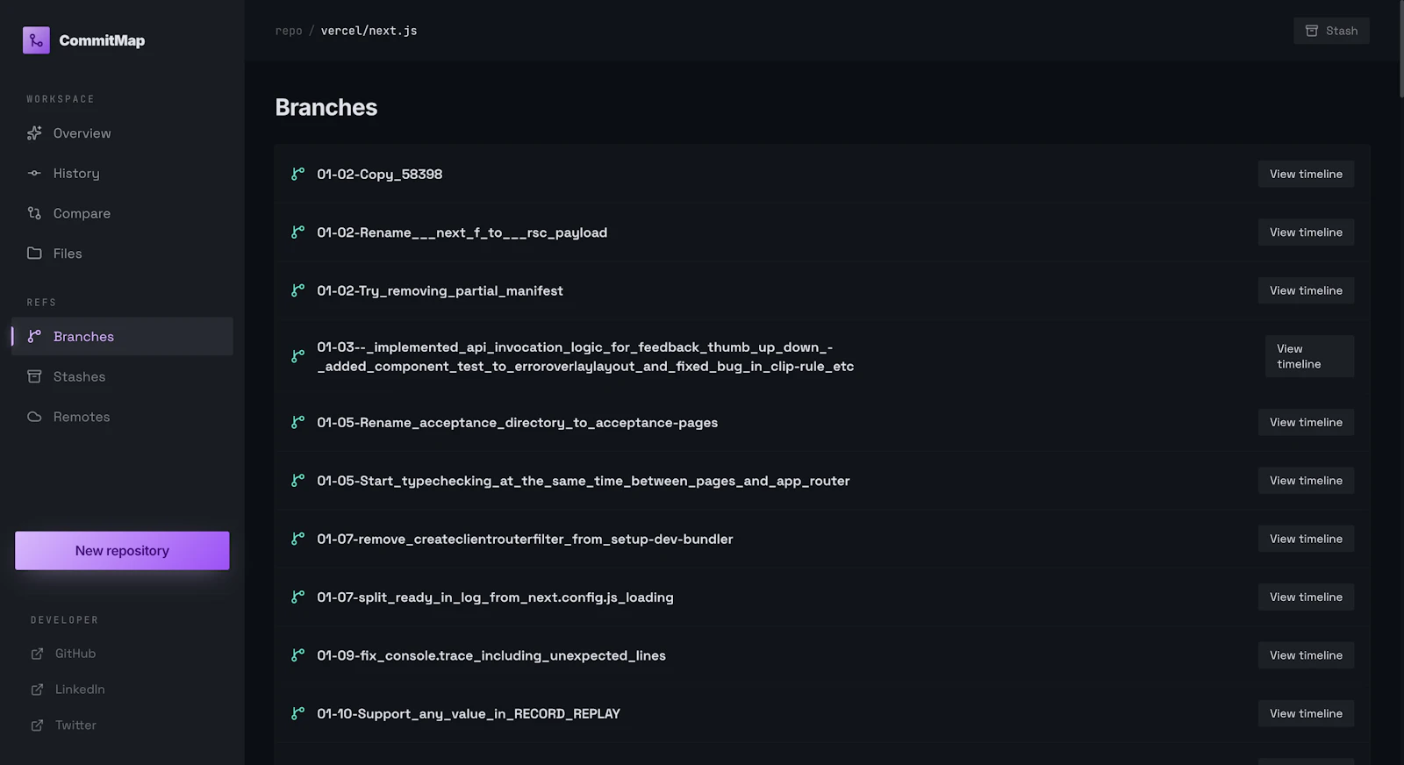This screenshot has width=1404, height=765.
Task: Click branch icon of 01-02-Copy_58398 row
Action: [x=298, y=175]
